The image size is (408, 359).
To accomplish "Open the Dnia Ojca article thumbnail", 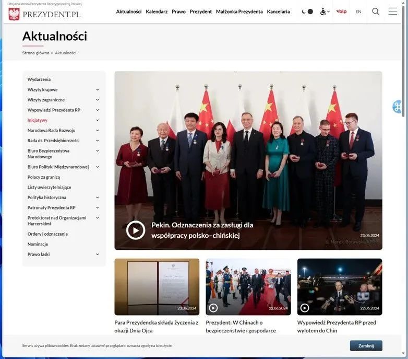I will (x=157, y=287).
